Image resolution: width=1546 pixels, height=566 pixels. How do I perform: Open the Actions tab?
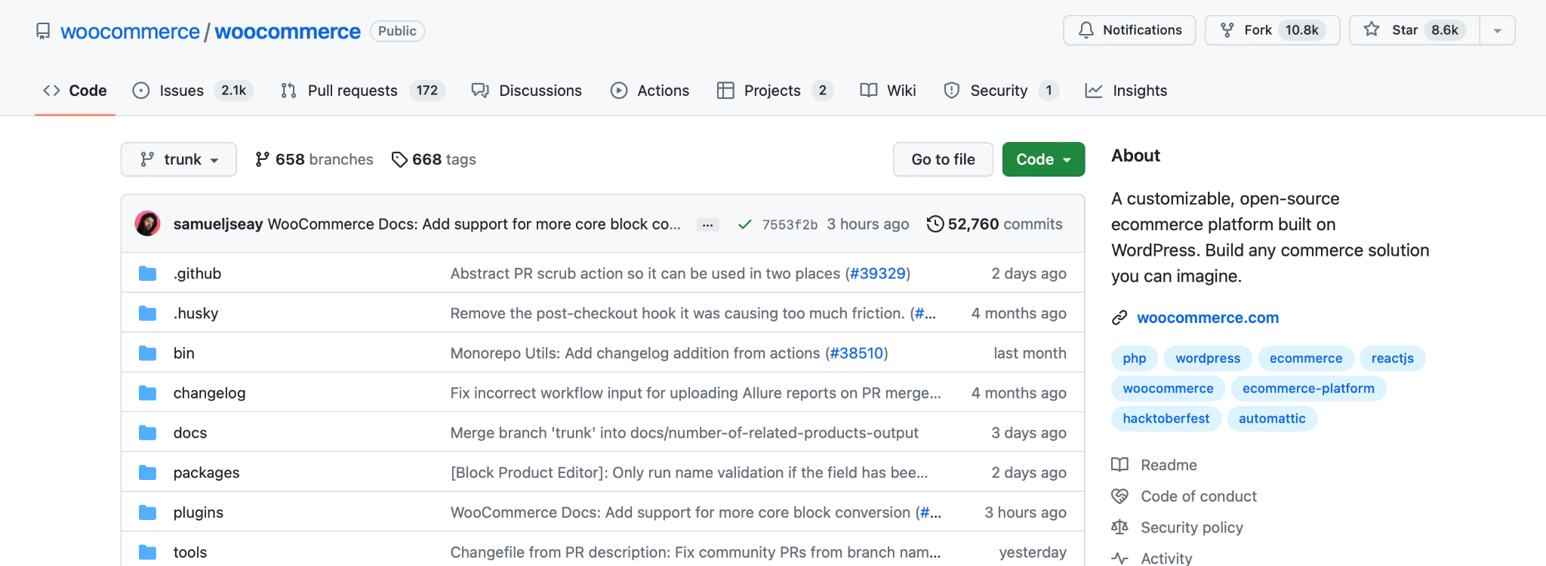pyautogui.click(x=650, y=91)
